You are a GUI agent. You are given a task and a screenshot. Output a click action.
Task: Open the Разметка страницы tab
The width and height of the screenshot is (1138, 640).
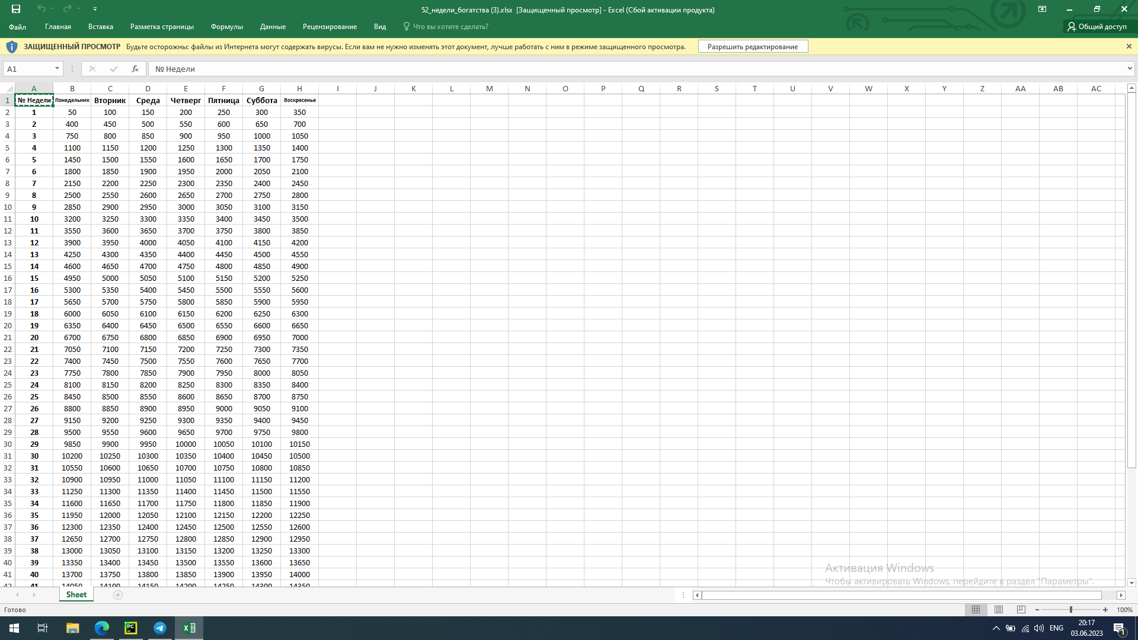click(162, 27)
